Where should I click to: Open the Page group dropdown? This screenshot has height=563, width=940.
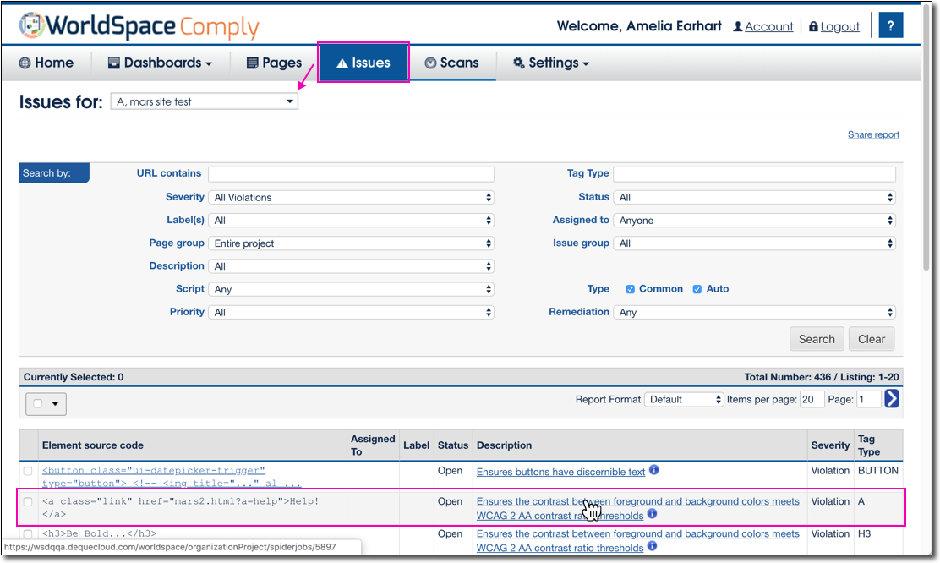(352, 243)
